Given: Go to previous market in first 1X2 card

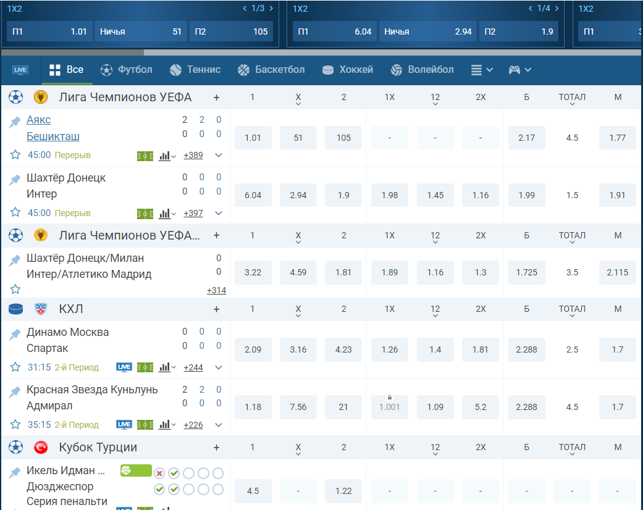Looking at the screenshot, I should [245, 8].
